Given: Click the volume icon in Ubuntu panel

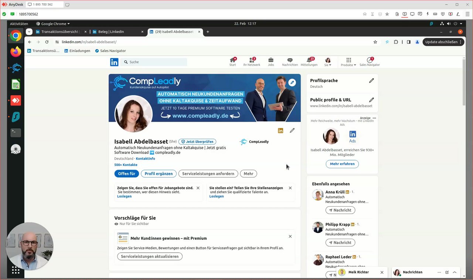Looking at the screenshot, I should (x=449, y=24).
